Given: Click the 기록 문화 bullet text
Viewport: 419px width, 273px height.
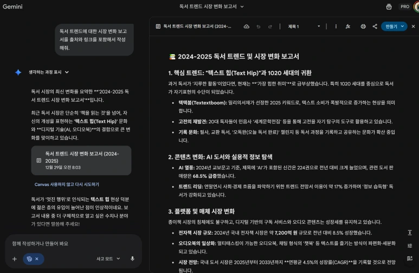Looking at the screenshot, I should pos(287,136).
